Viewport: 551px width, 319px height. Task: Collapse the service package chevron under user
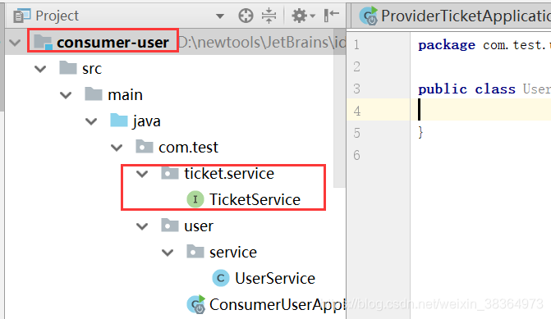[x=168, y=253]
